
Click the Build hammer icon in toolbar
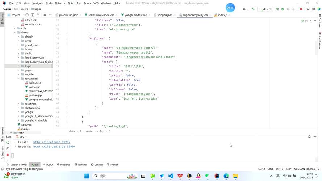(253, 9)
